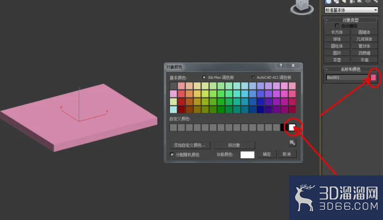Toggle the 分配随机颜色 checkbox

tap(172, 154)
